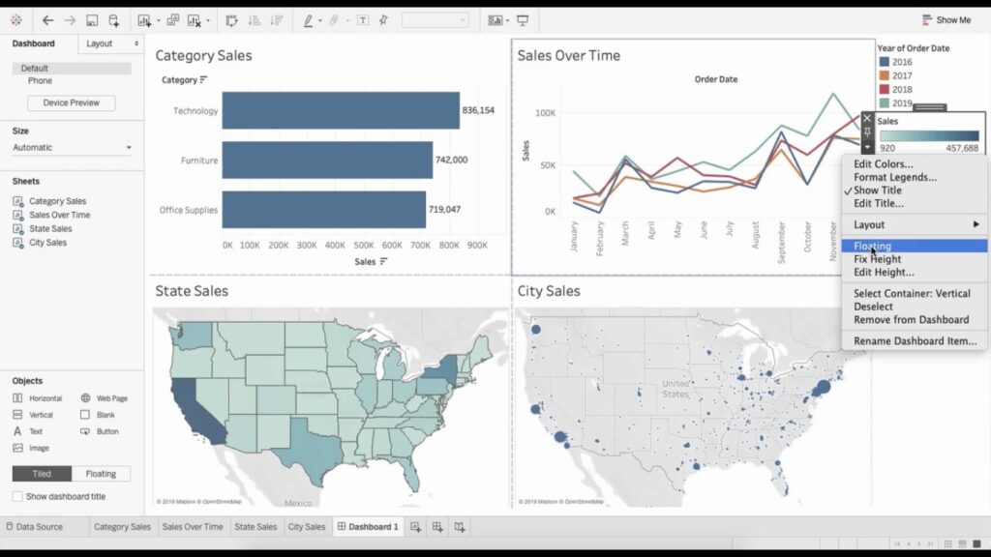
Task: Click the Save icon in the toolbar
Action: pos(90,19)
